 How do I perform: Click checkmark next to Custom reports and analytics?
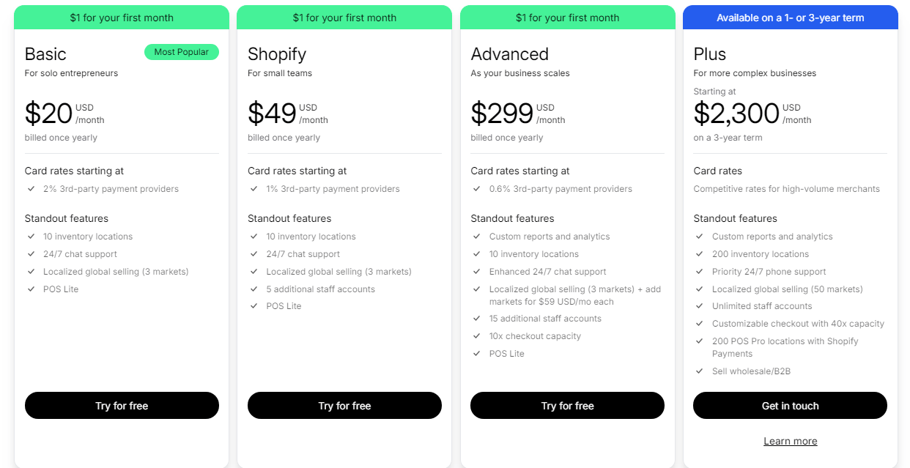pos(477,236)
